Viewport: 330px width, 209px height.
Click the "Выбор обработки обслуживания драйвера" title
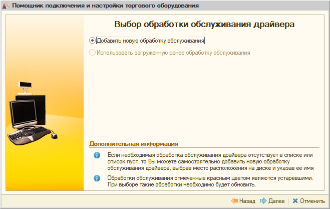(x=204, y=24)
